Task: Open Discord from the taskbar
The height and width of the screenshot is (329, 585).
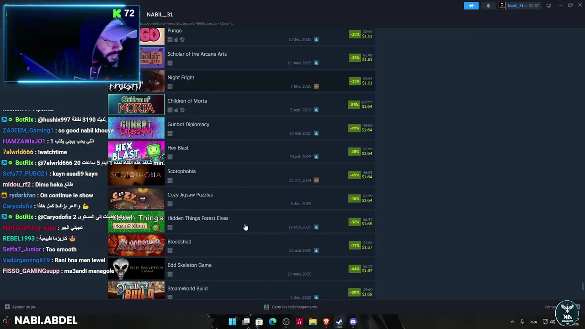Action: click(x=353, y=322)
